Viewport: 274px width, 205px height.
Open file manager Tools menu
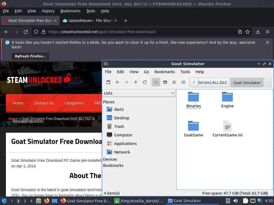click(x=185, y=72)
